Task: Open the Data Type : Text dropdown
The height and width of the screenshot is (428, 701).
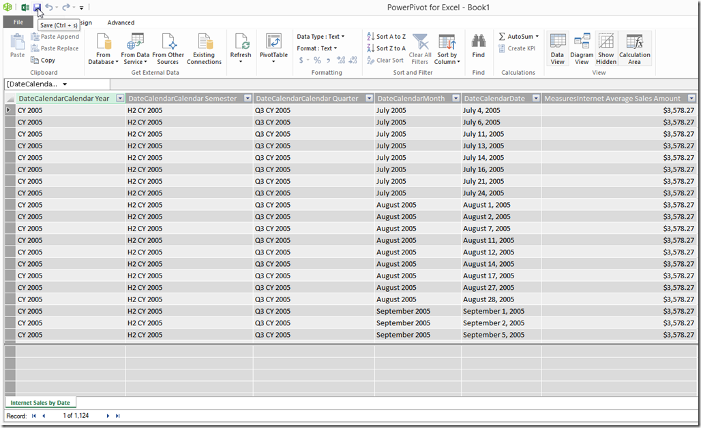Action: pyautogui.click(x=320, y=37)
